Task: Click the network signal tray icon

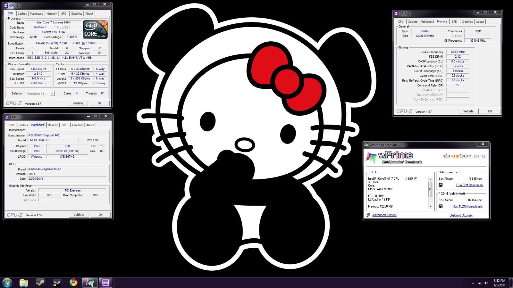Action: pos(480,283)
